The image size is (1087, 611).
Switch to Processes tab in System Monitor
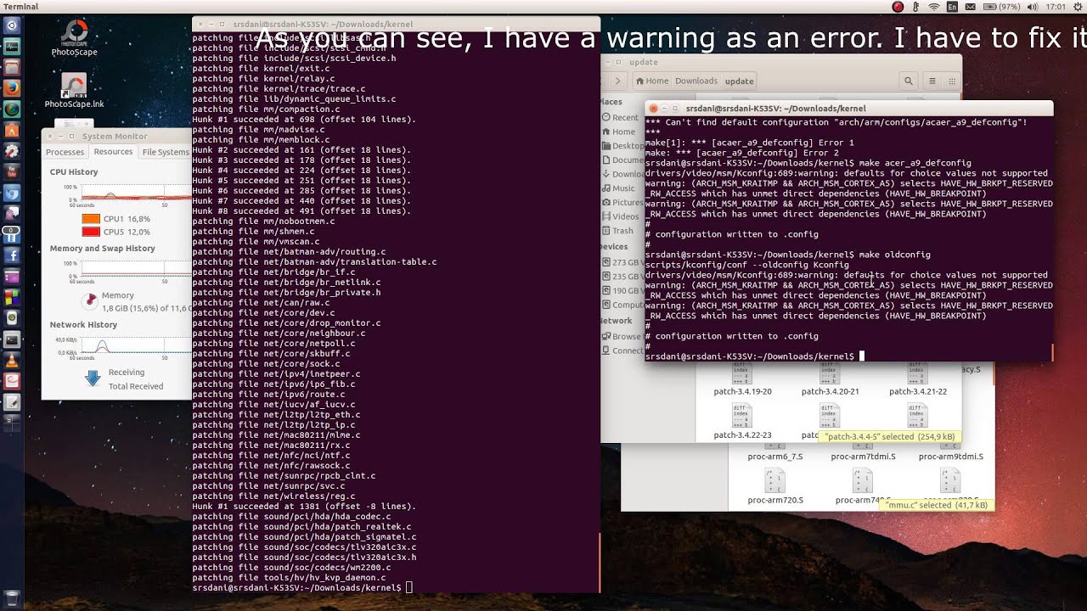[x=65, y=152]
